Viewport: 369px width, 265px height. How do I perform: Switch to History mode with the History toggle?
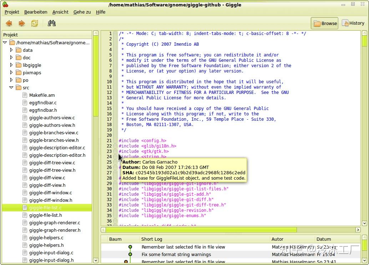(x=353, y=23)
